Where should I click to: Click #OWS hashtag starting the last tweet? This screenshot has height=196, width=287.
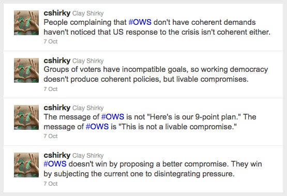tap(55, 164)
